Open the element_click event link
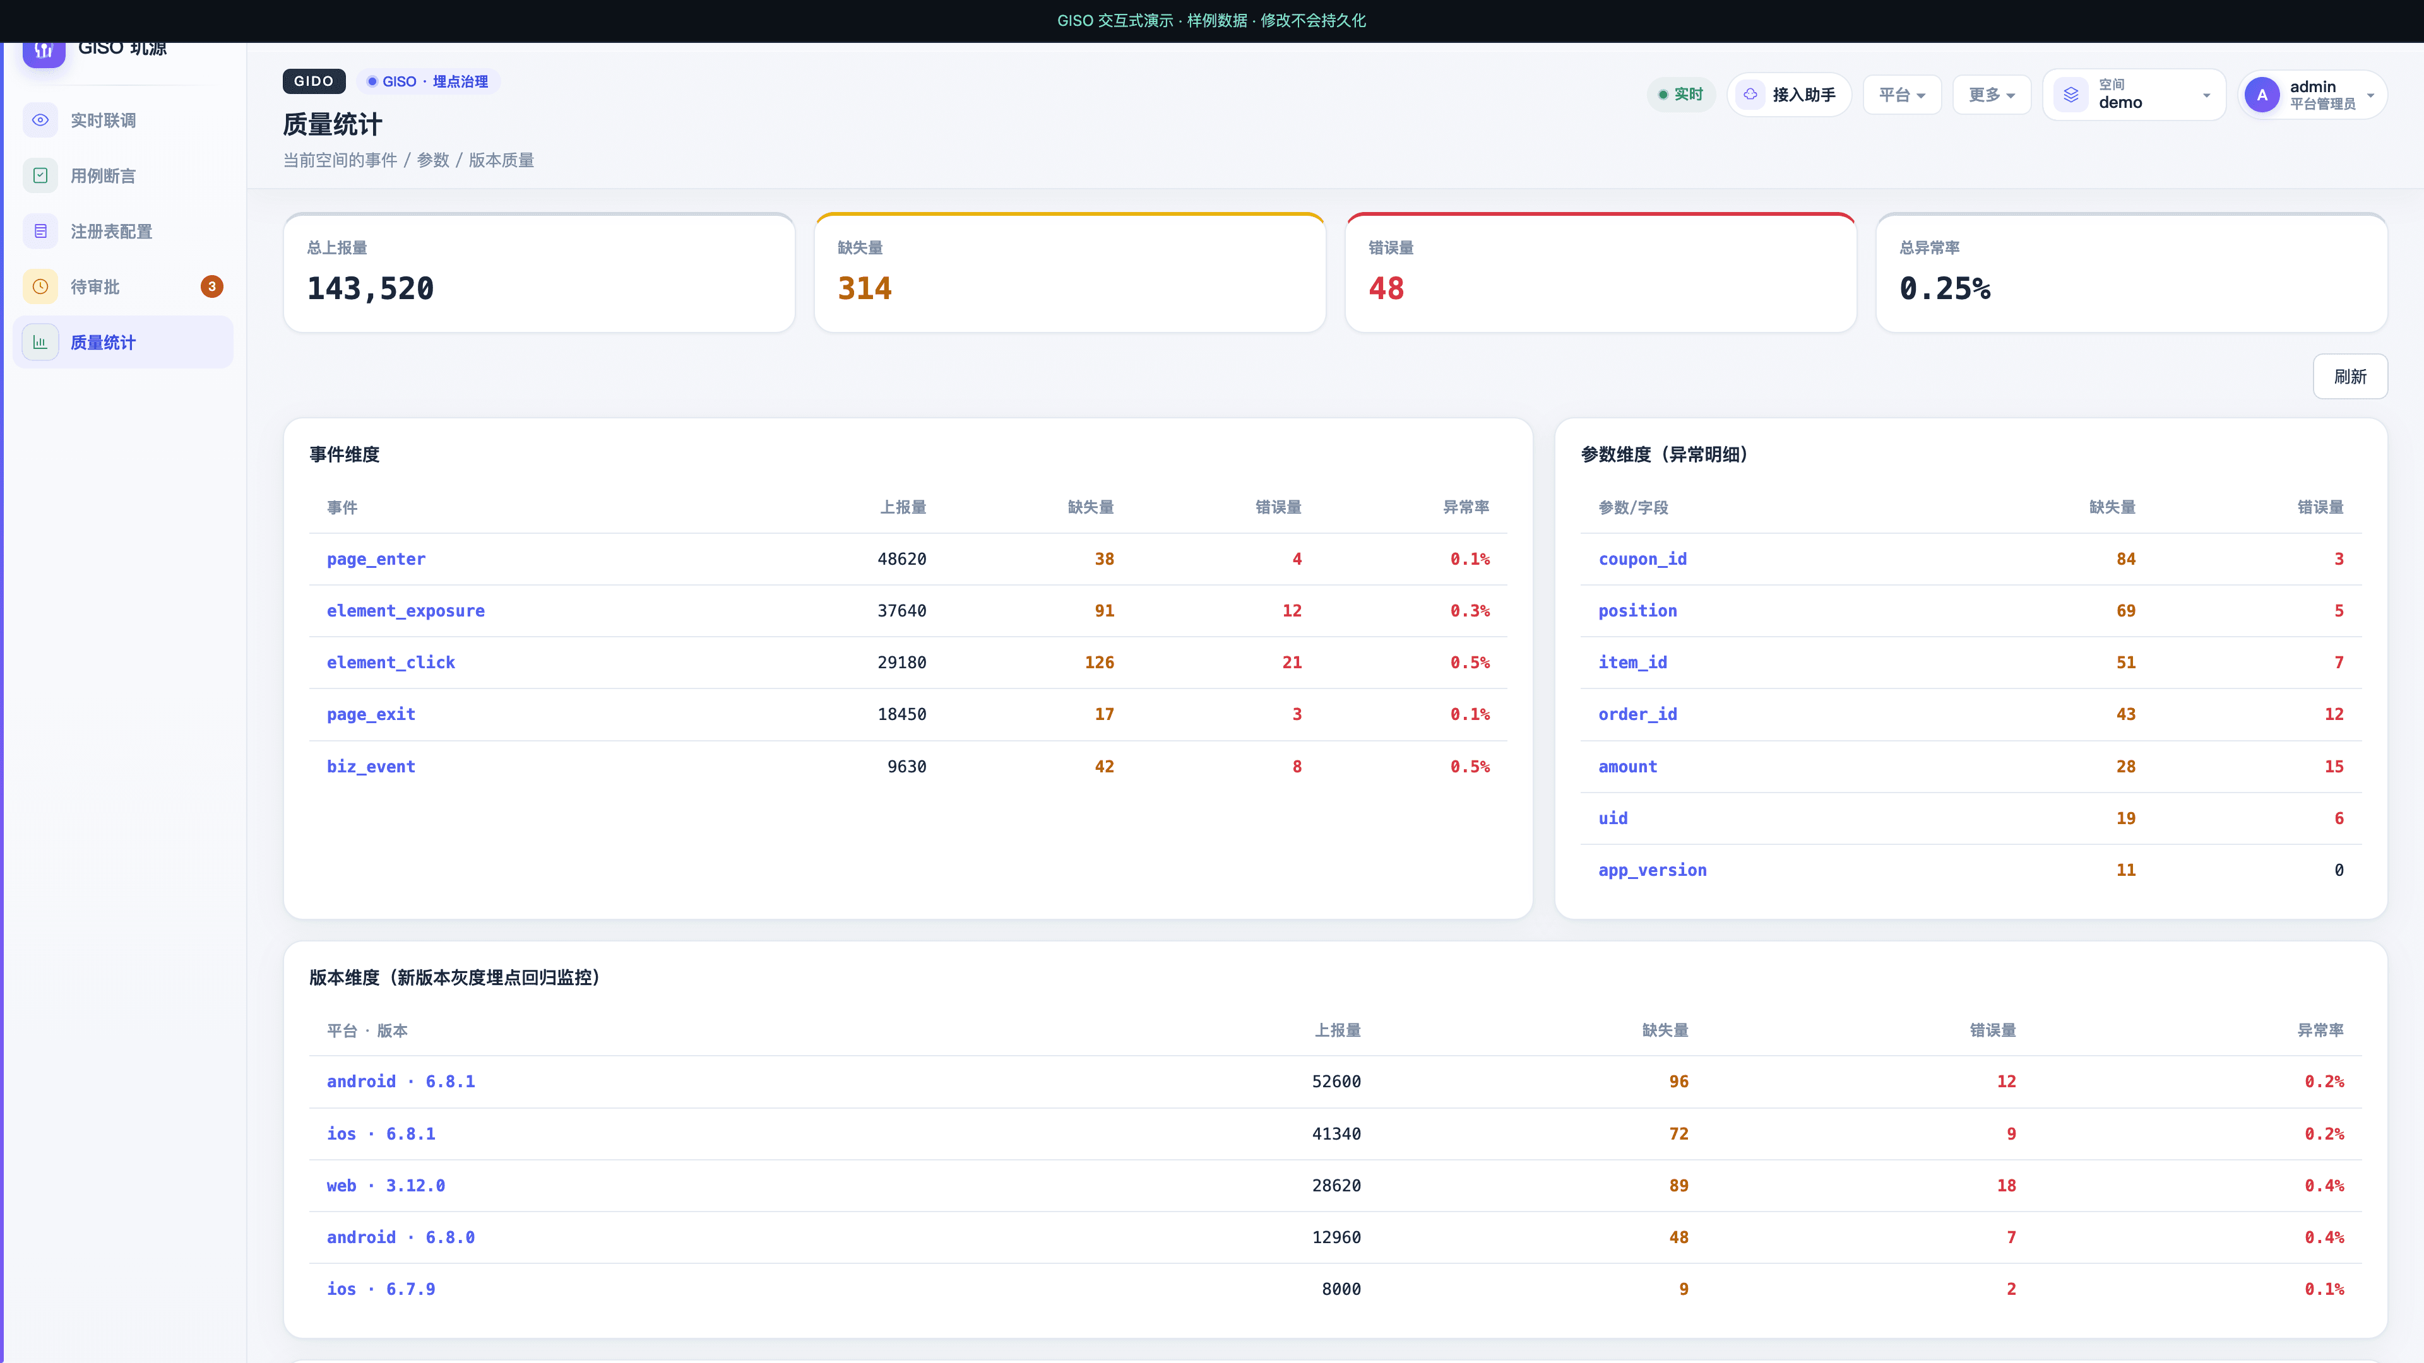Image resolution: width=2424 pixels, height=1363 pixels. (391, 662)
